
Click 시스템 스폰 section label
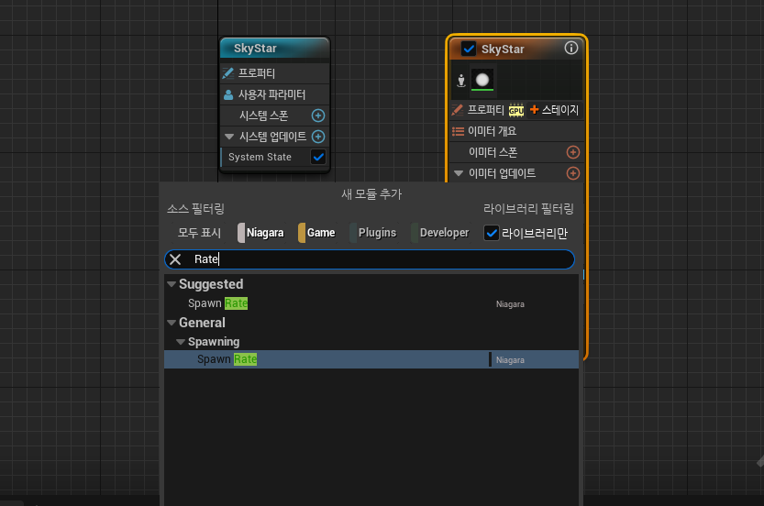pyautogui.click(x=263, y=115)
